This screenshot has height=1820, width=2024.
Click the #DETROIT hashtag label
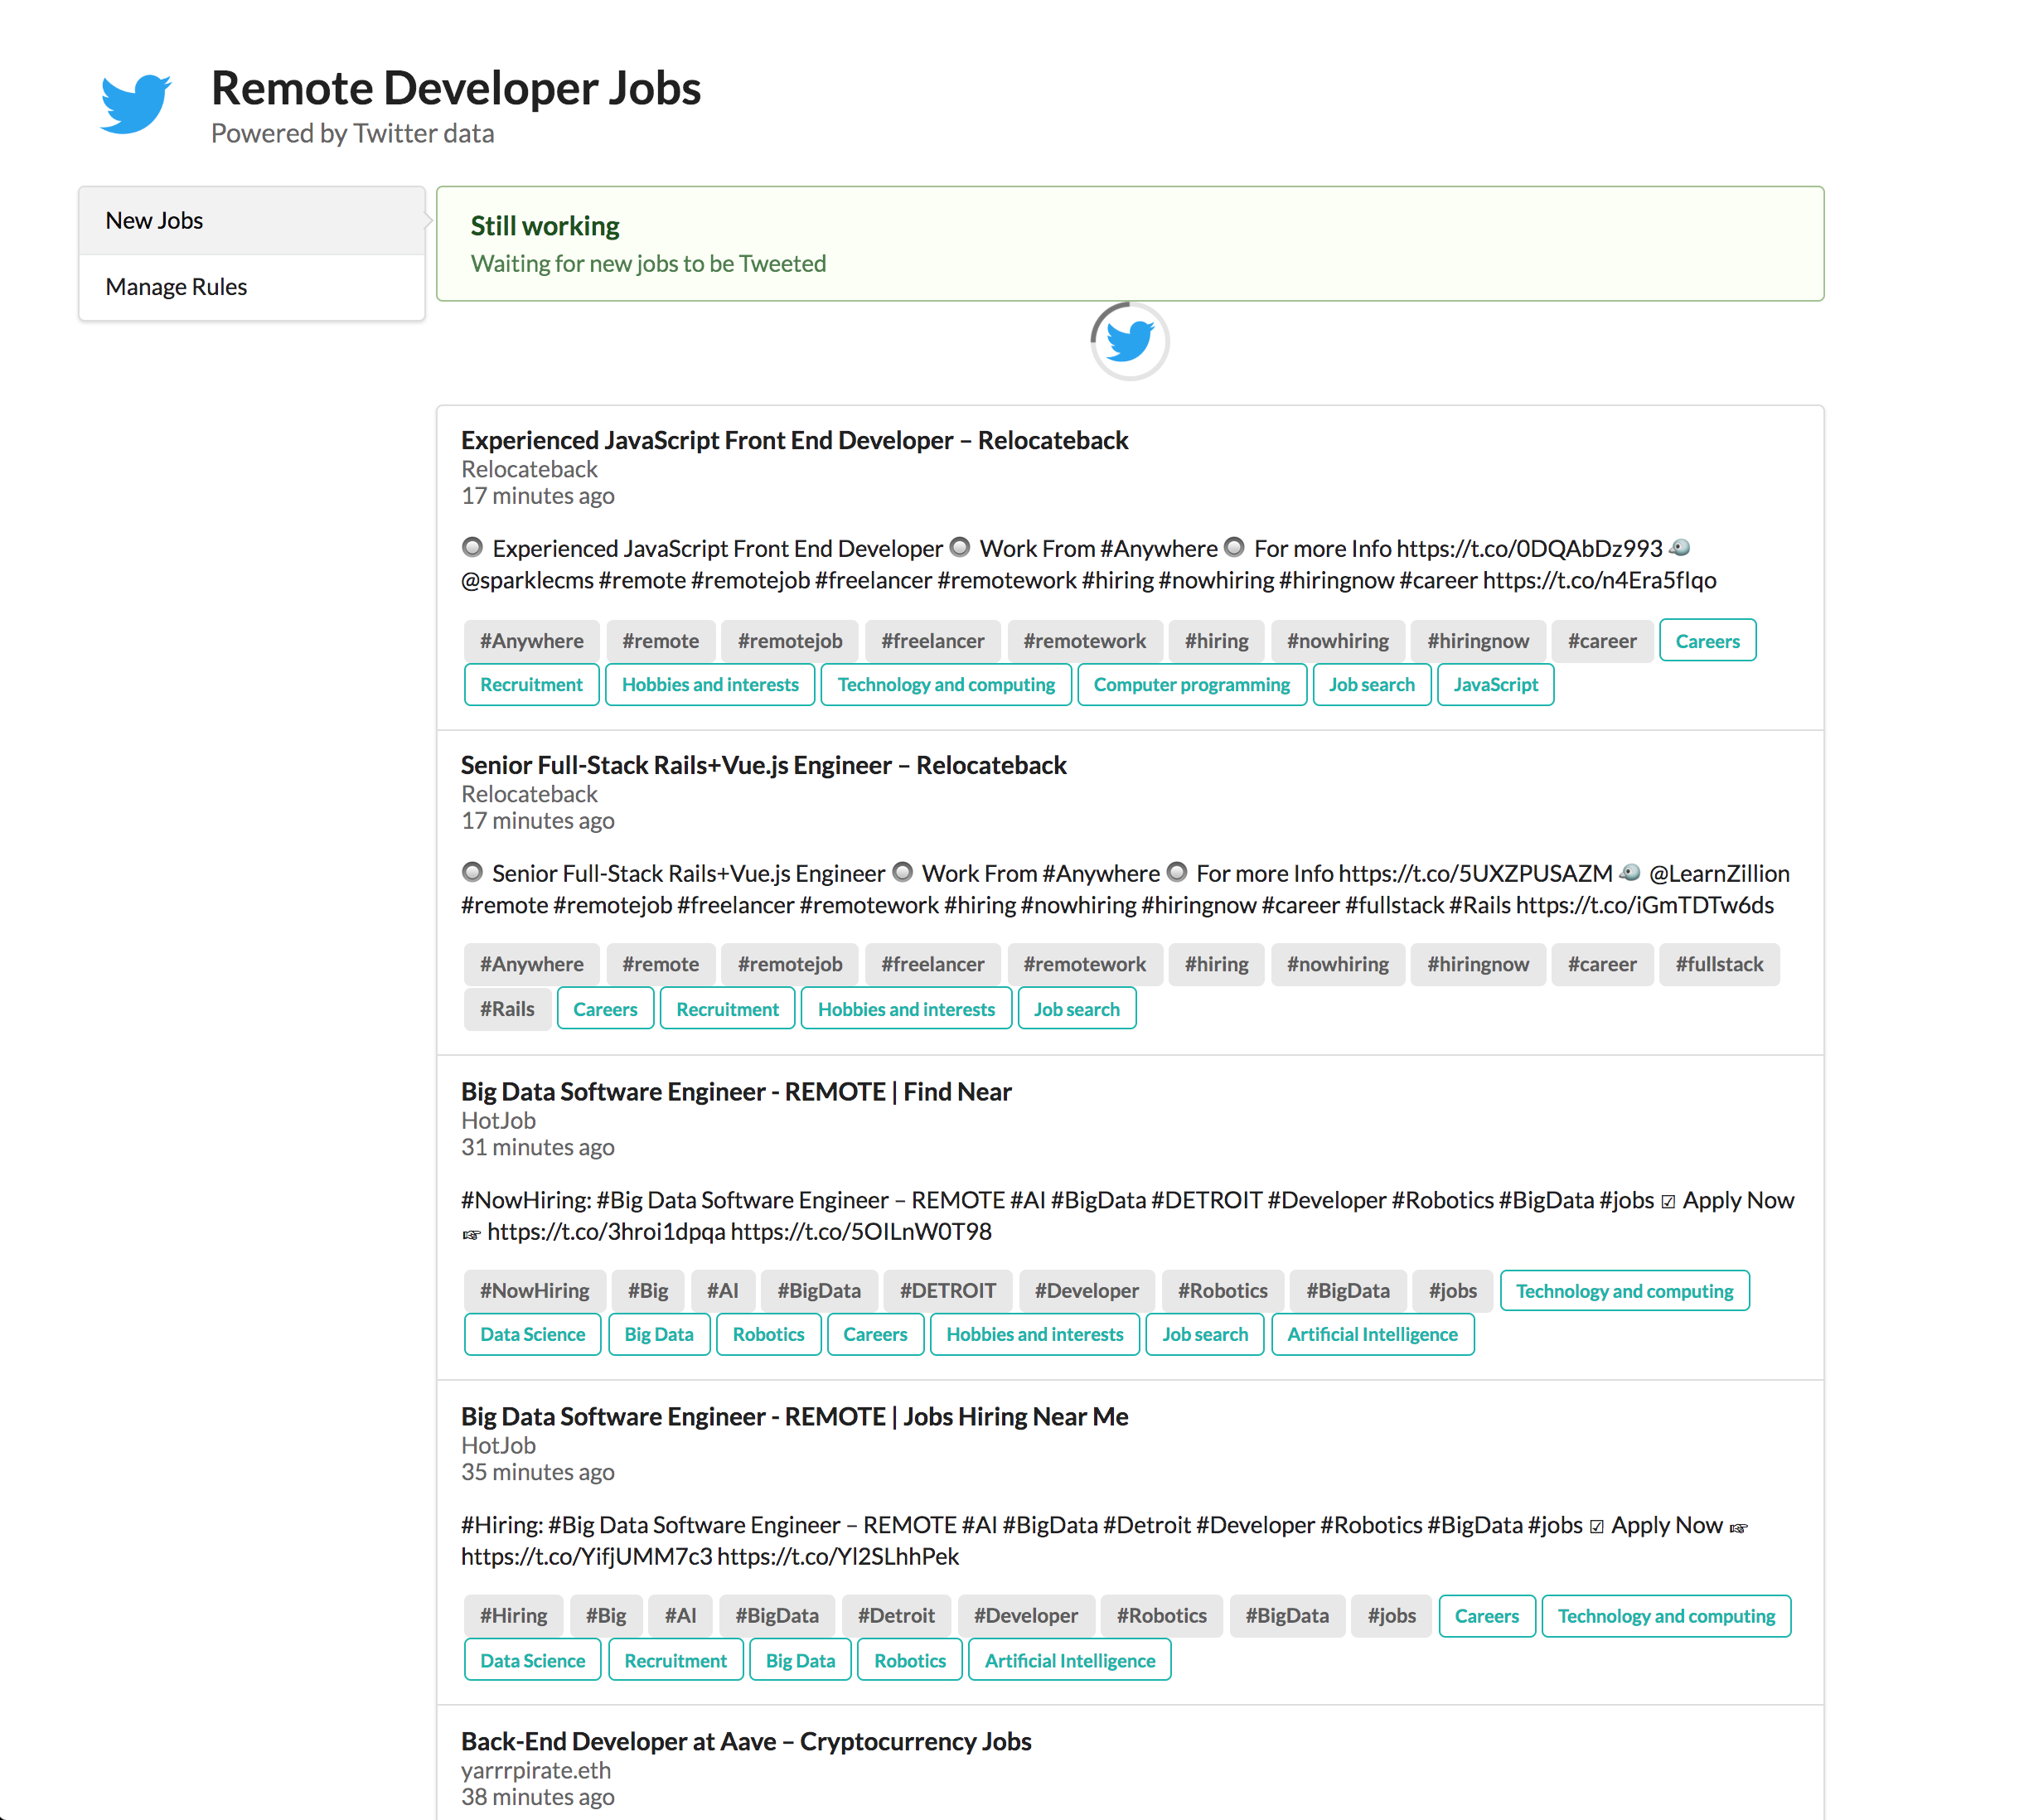[x=946, y=1291]
